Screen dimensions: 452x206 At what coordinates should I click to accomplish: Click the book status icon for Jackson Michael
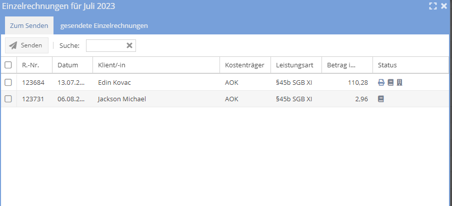[381, 99]
